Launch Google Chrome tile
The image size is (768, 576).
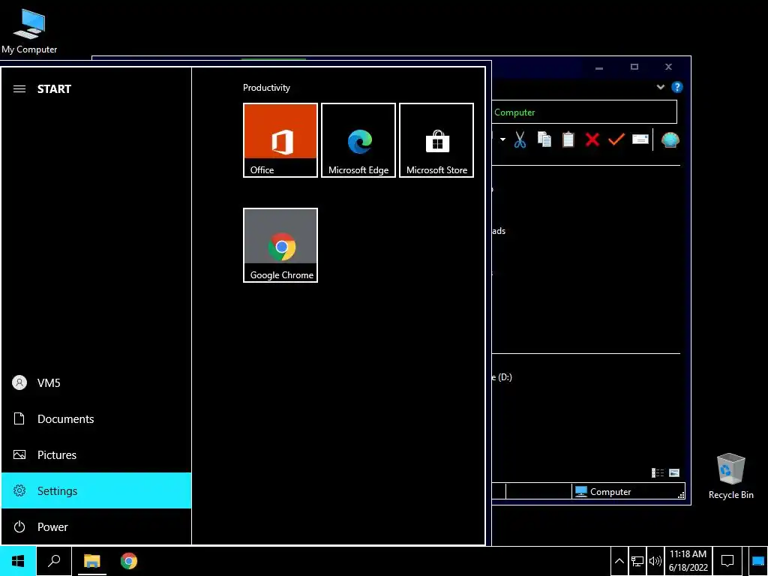(280, 245)
